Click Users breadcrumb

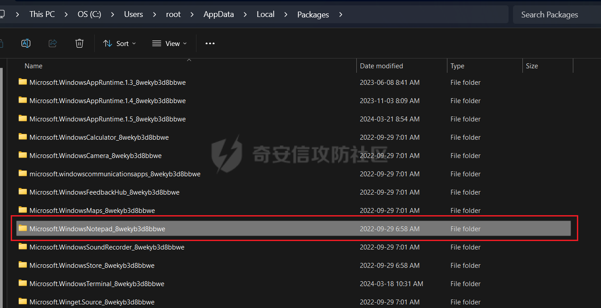pyautogui.click(x=134, y=14)
